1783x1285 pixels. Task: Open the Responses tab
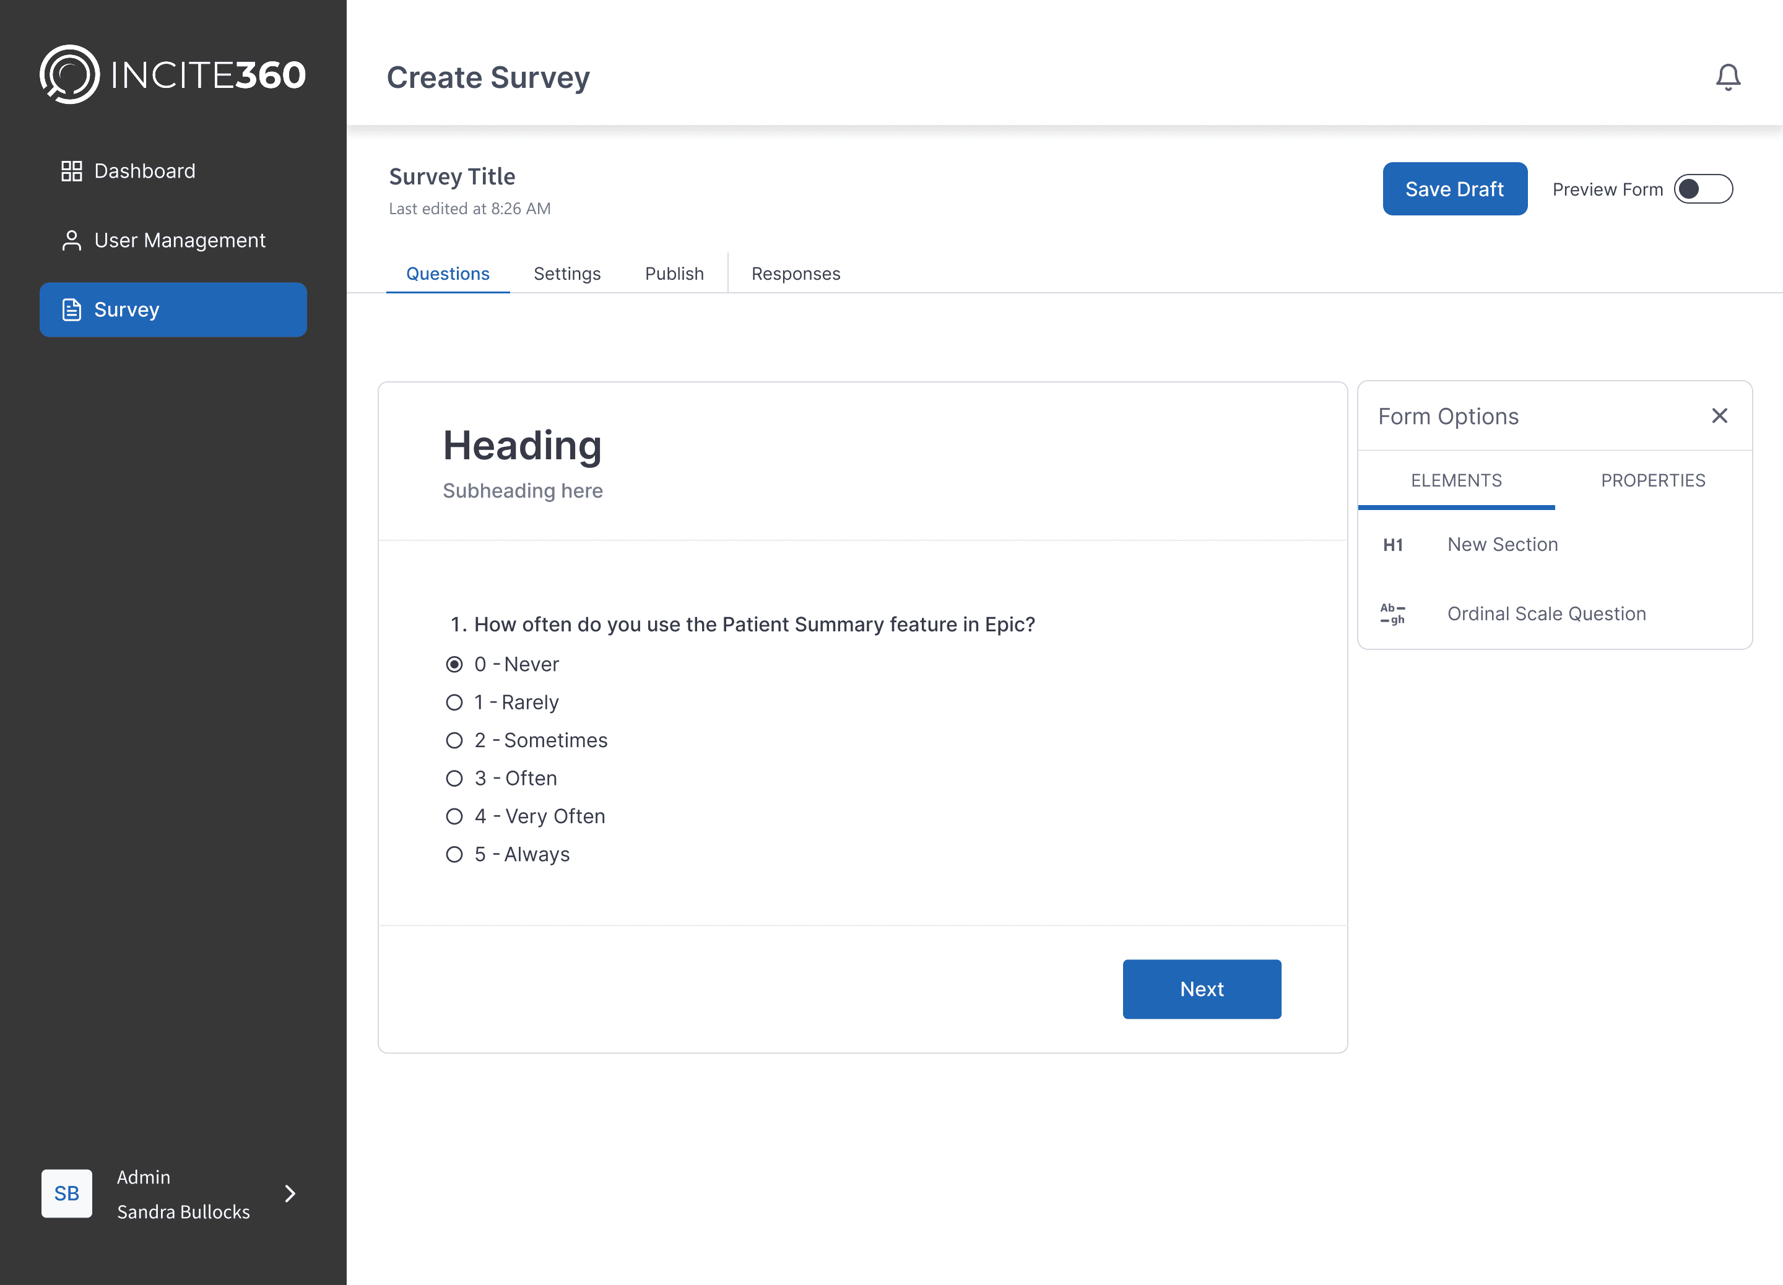(796, 274)
